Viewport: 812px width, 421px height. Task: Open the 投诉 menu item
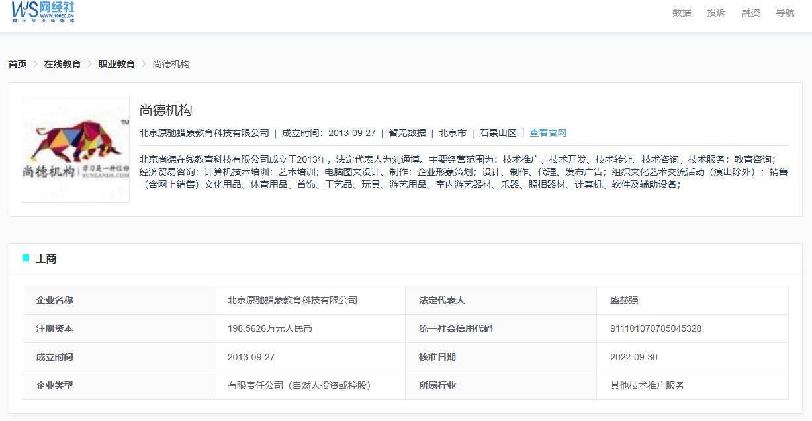point(716,13)
